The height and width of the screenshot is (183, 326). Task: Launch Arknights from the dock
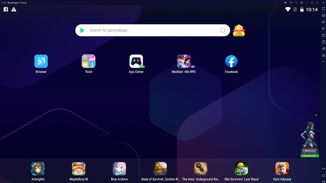point(38,169)
